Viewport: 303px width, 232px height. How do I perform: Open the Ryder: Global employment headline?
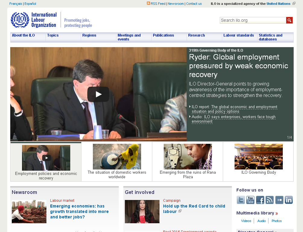[238, 66]
